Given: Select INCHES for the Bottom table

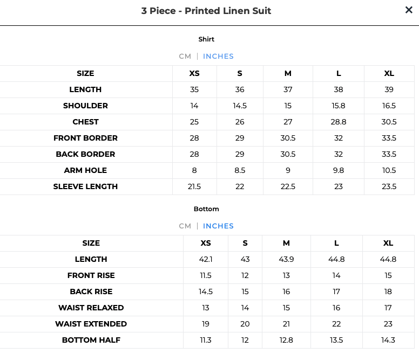Looking at the screenshot, I should point(218,226).
